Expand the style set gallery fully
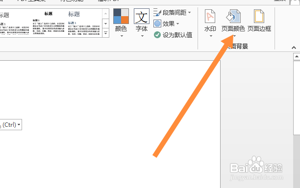Screen dimensions: 300x188 point(105,33)
